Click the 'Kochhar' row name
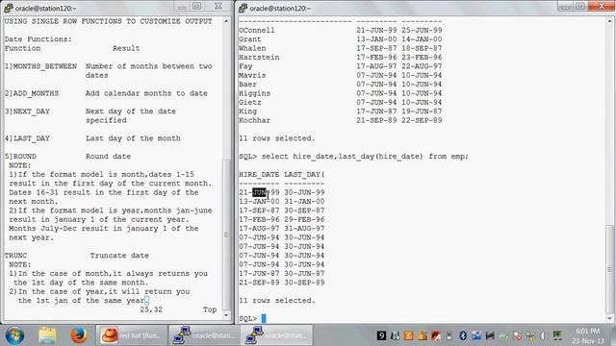This screenshot has height=346, width=616. [254, 120]
